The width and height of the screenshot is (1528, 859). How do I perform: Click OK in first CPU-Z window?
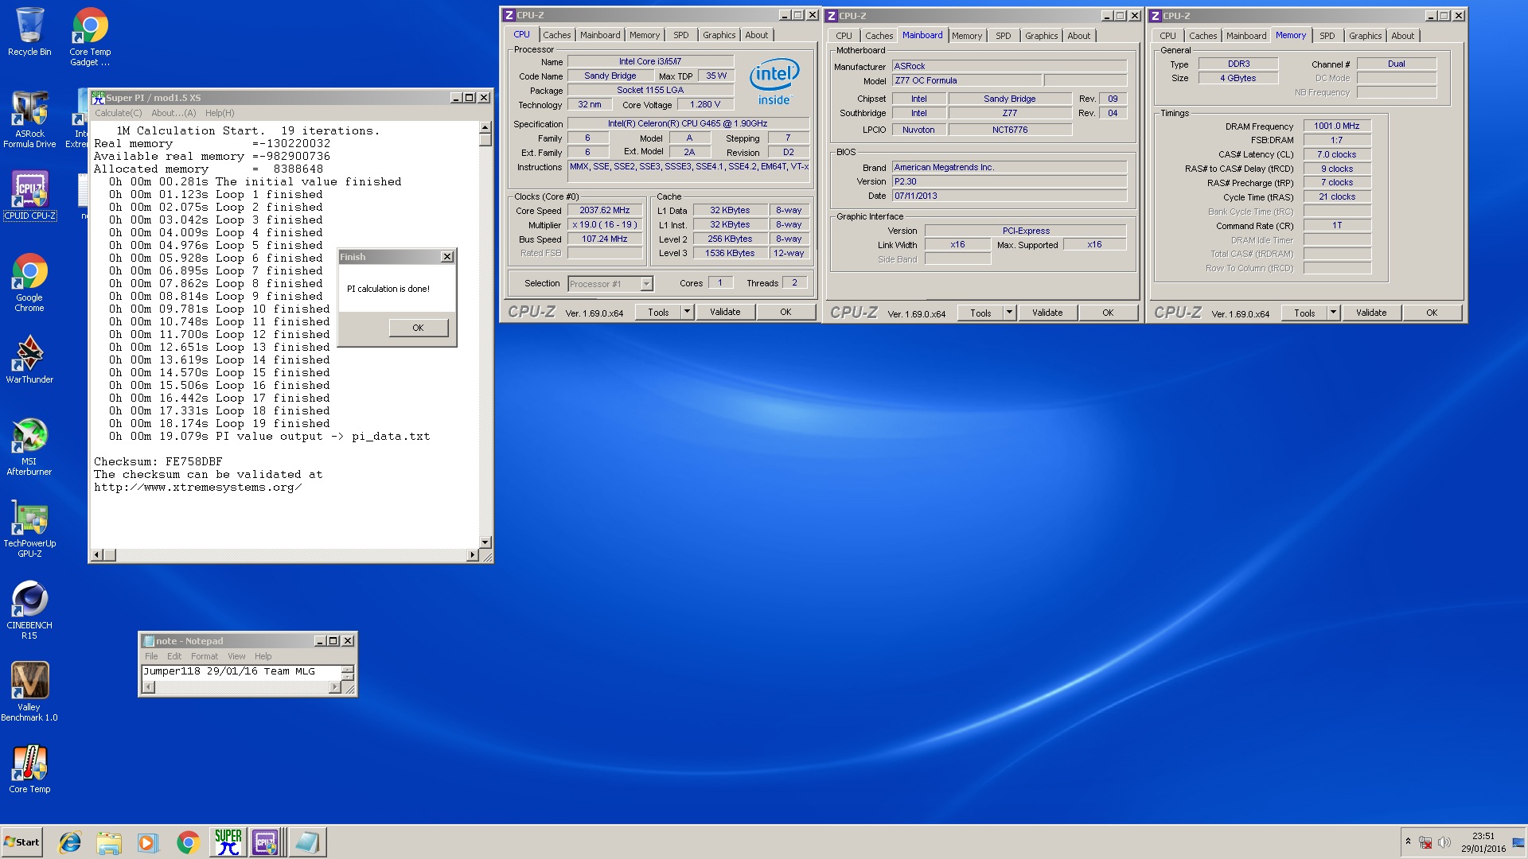(785, 312)
